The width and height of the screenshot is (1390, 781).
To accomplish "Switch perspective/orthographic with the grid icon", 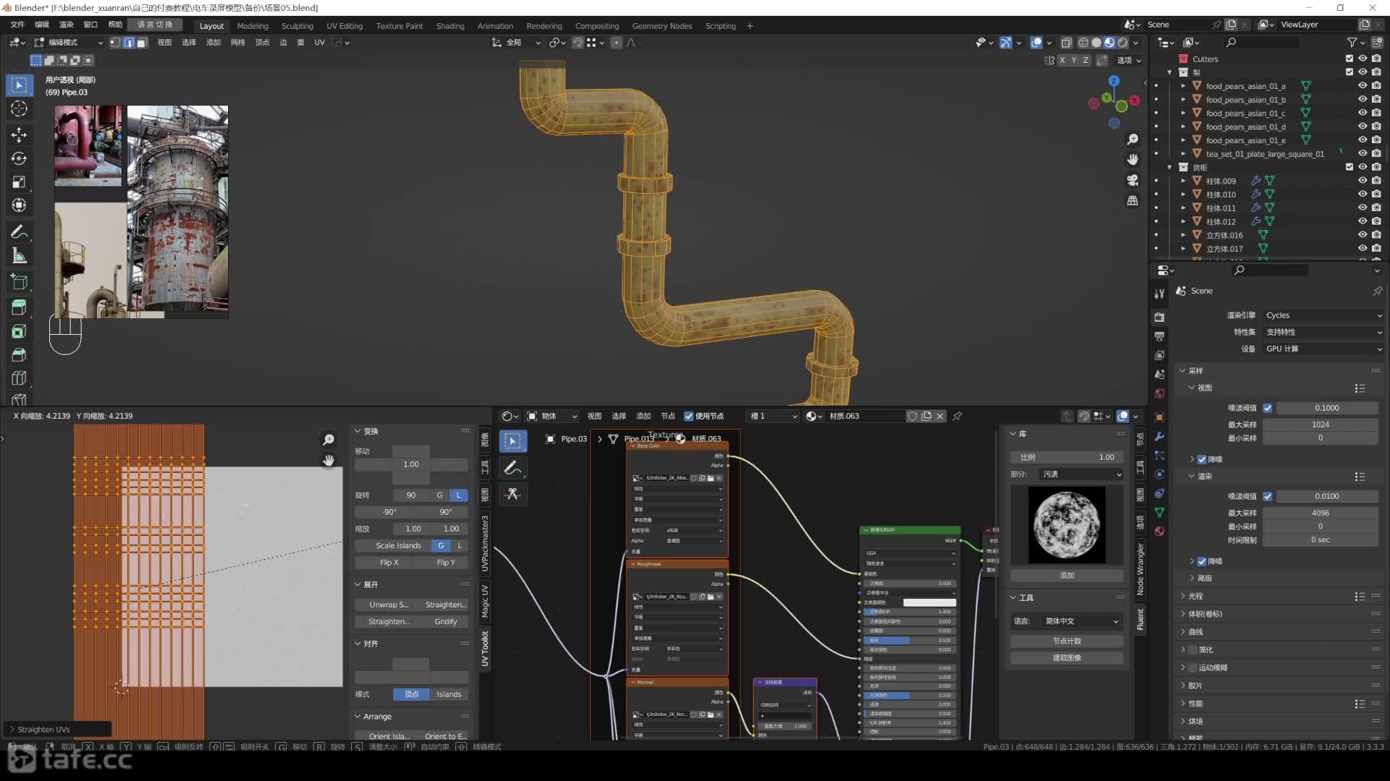I will pyautogui.click(x=1133, y=200).
